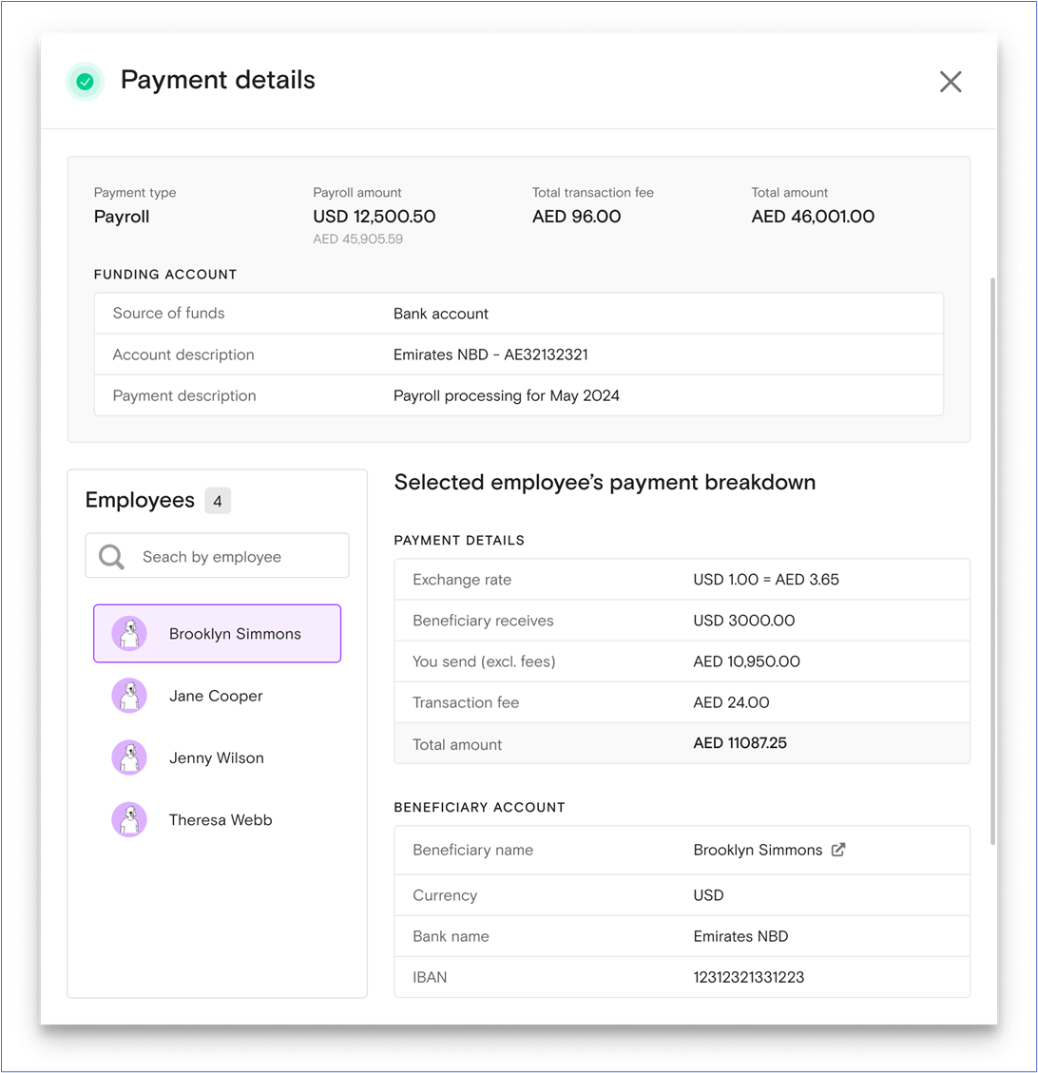Click the vertical scrollbar of the dialog
Viewport: 1038px width, 1073px height.
(993, 561)
